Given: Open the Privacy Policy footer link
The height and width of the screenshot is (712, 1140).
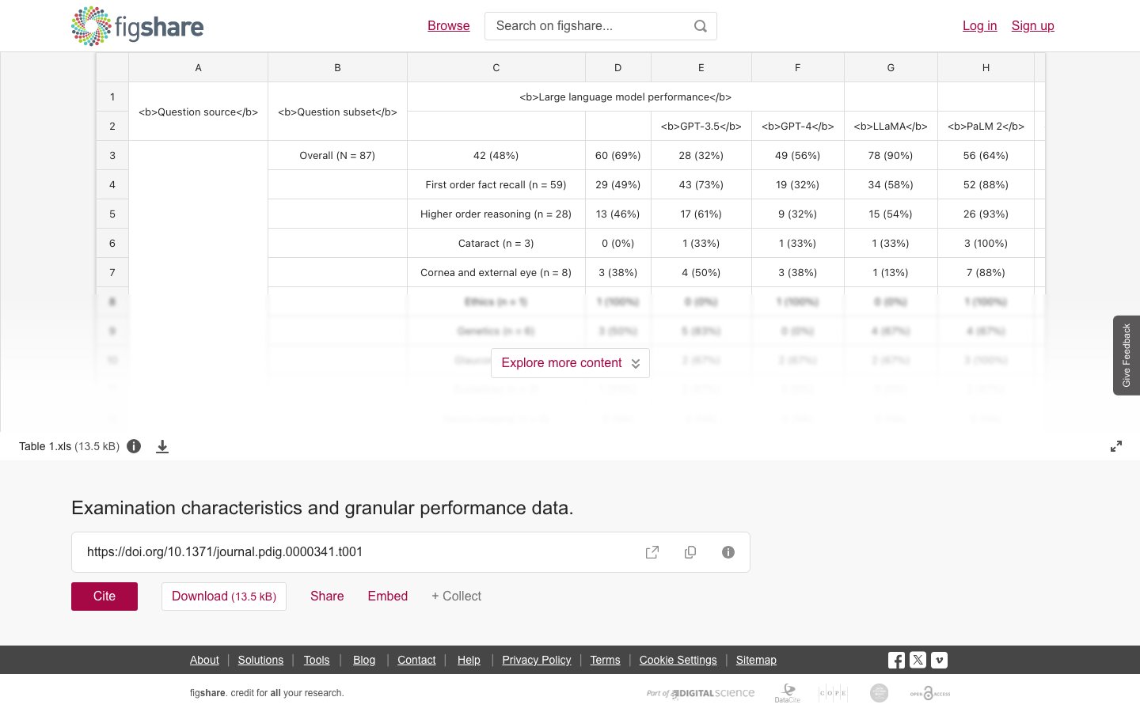Looking at the screenshot, I should [537, 660].
